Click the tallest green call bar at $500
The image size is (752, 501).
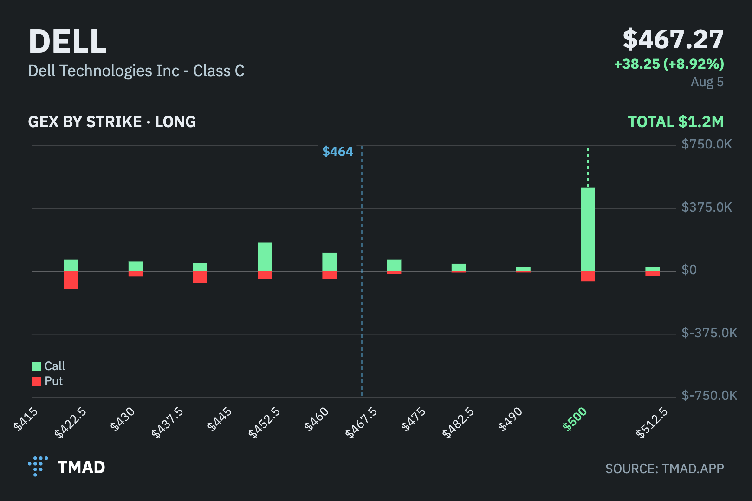588,230
